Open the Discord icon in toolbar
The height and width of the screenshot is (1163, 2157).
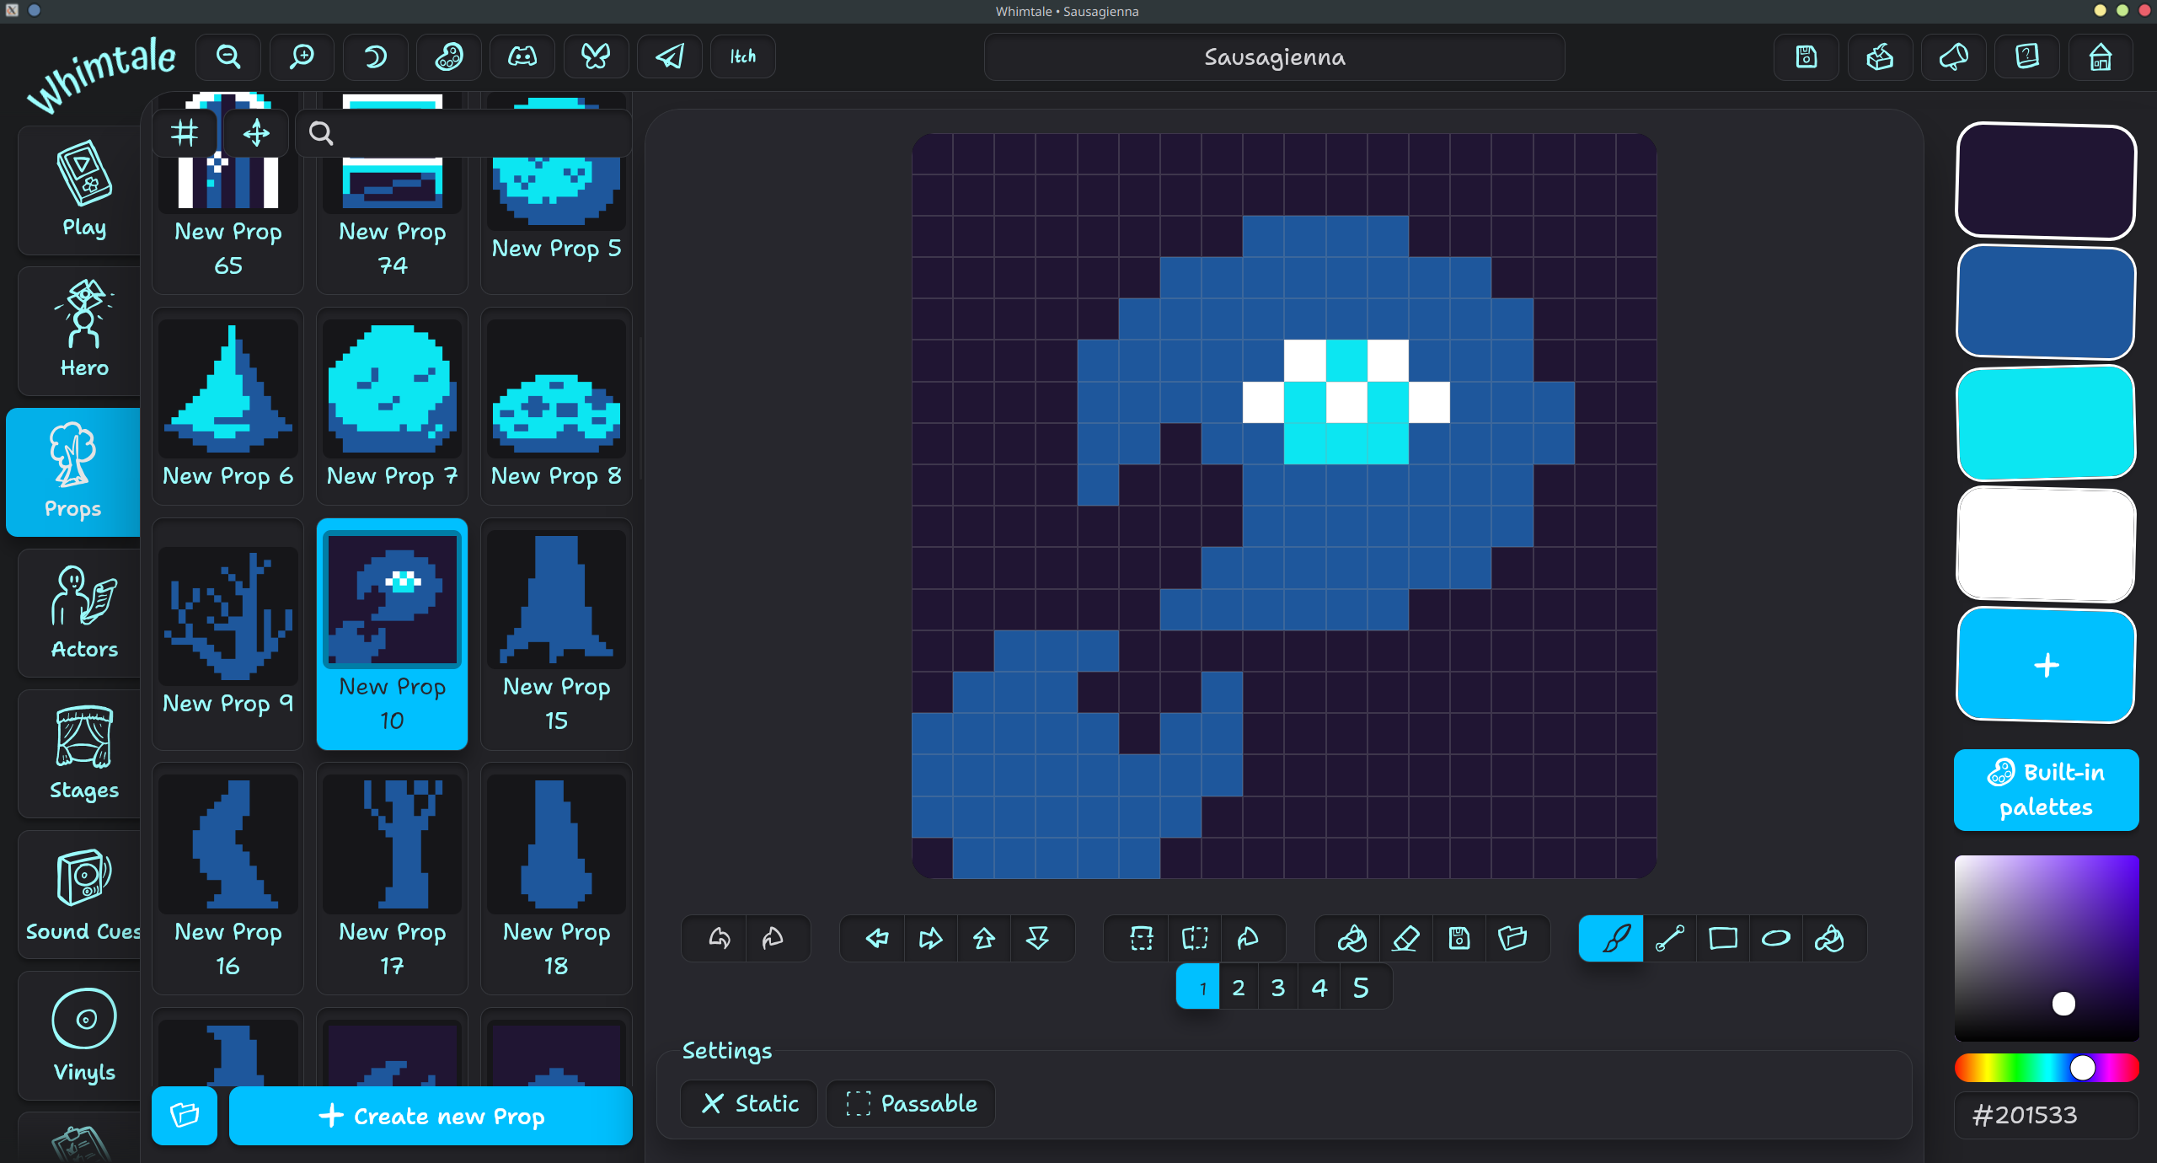(x=522, y=56)
